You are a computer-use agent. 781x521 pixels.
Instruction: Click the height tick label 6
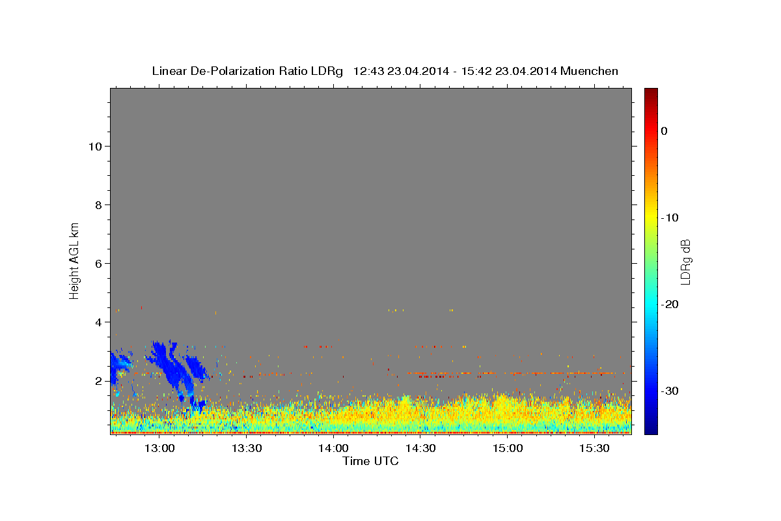99,264
